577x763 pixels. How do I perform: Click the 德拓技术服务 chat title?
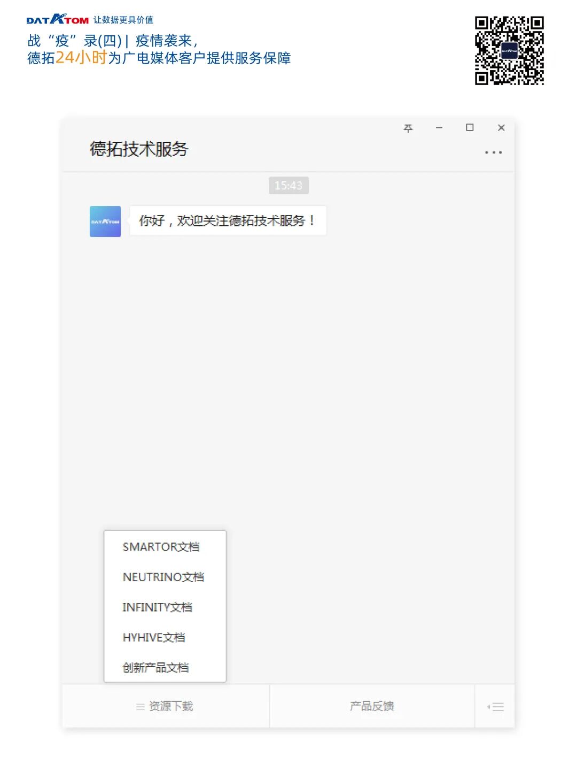tap(139, 149)
